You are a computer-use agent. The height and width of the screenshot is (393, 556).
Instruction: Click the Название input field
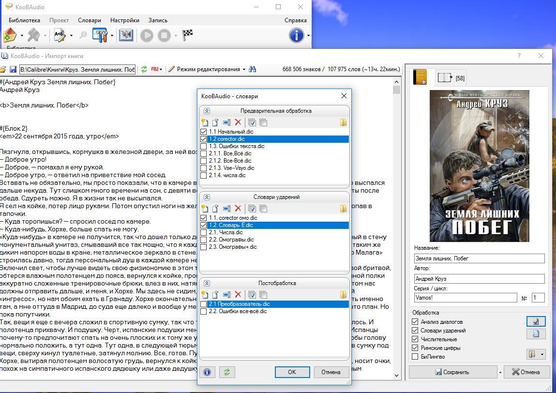(x=479, y=258)
